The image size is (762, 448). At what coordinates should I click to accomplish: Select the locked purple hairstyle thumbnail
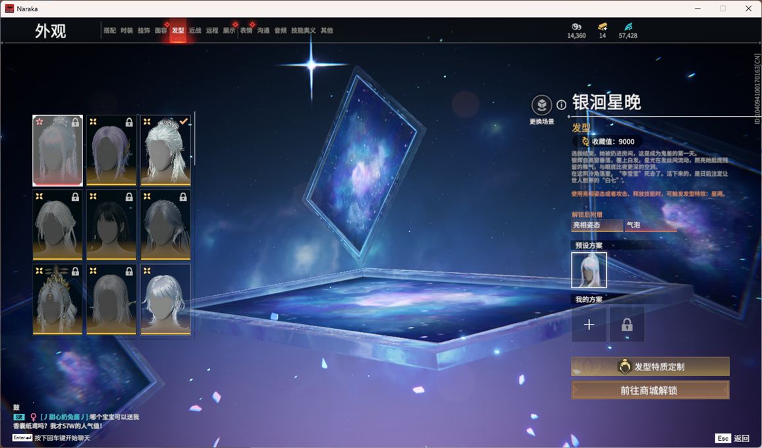(111, 151)
